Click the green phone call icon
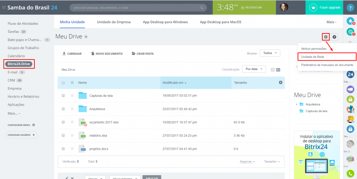 (x=350, y=174)
